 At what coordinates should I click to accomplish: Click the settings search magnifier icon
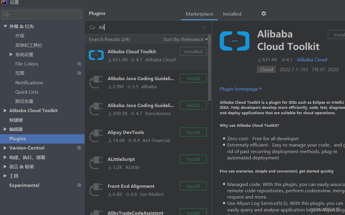pyautogui.click(x=7, y=15)
